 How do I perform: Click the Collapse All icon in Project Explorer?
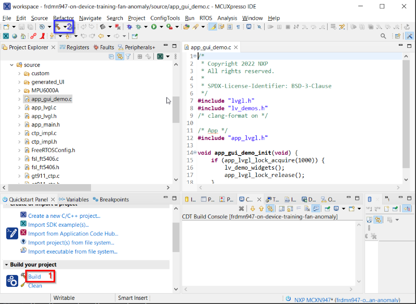pyautogui.click(x=111, y=57)
